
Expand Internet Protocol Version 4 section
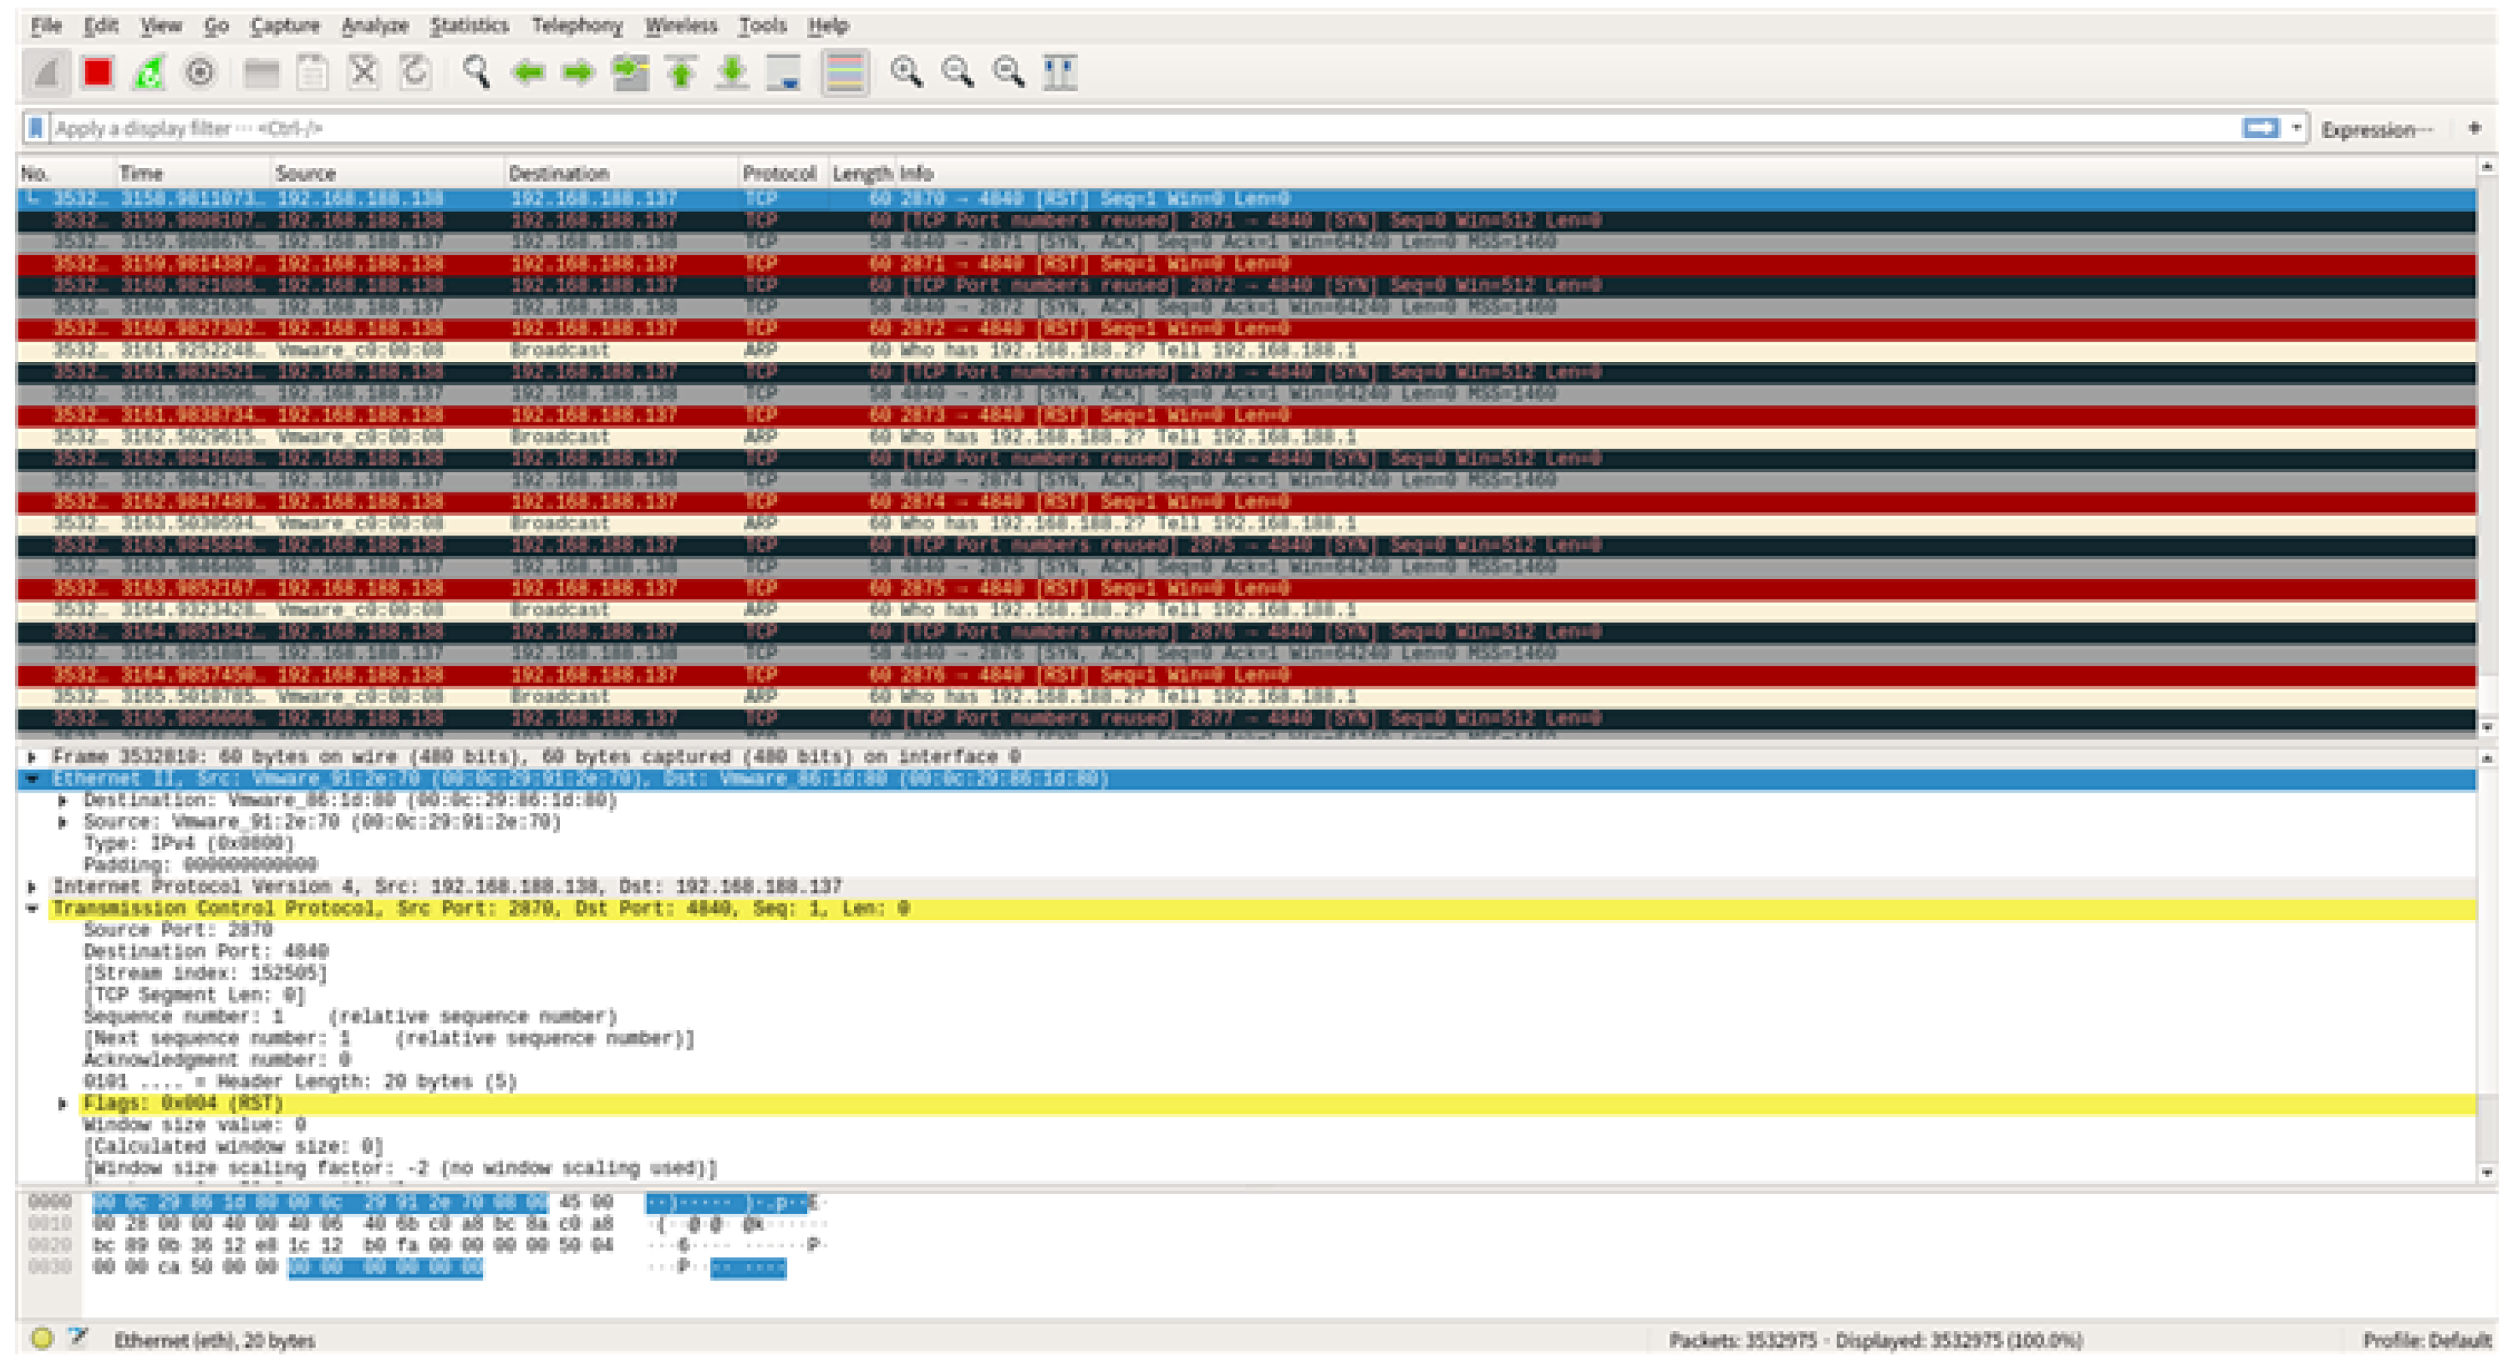click(x=32, y=887)
